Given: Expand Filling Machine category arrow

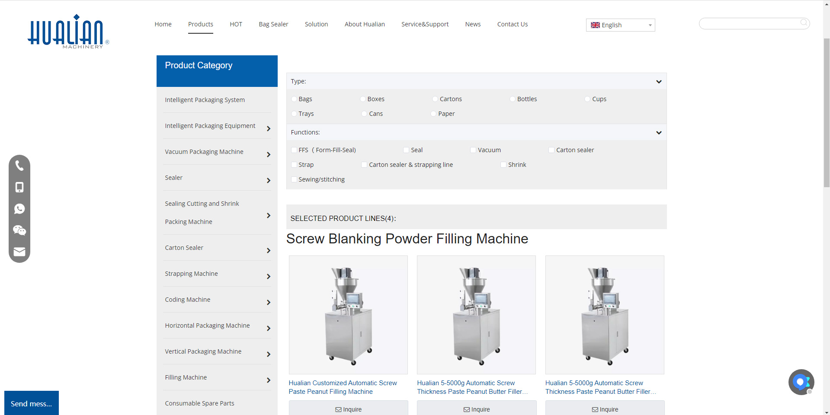Looking at the screenshot, I should tap(269, 380).
